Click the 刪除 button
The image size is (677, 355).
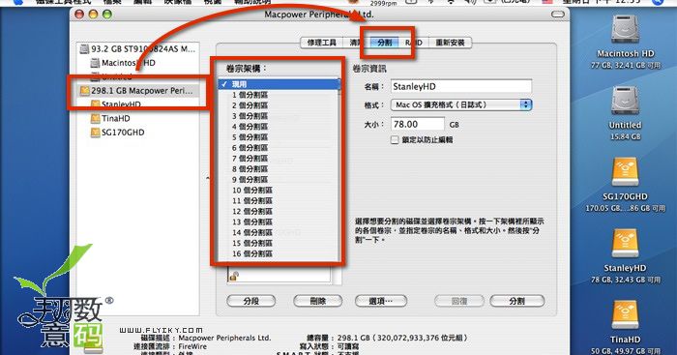318,301
